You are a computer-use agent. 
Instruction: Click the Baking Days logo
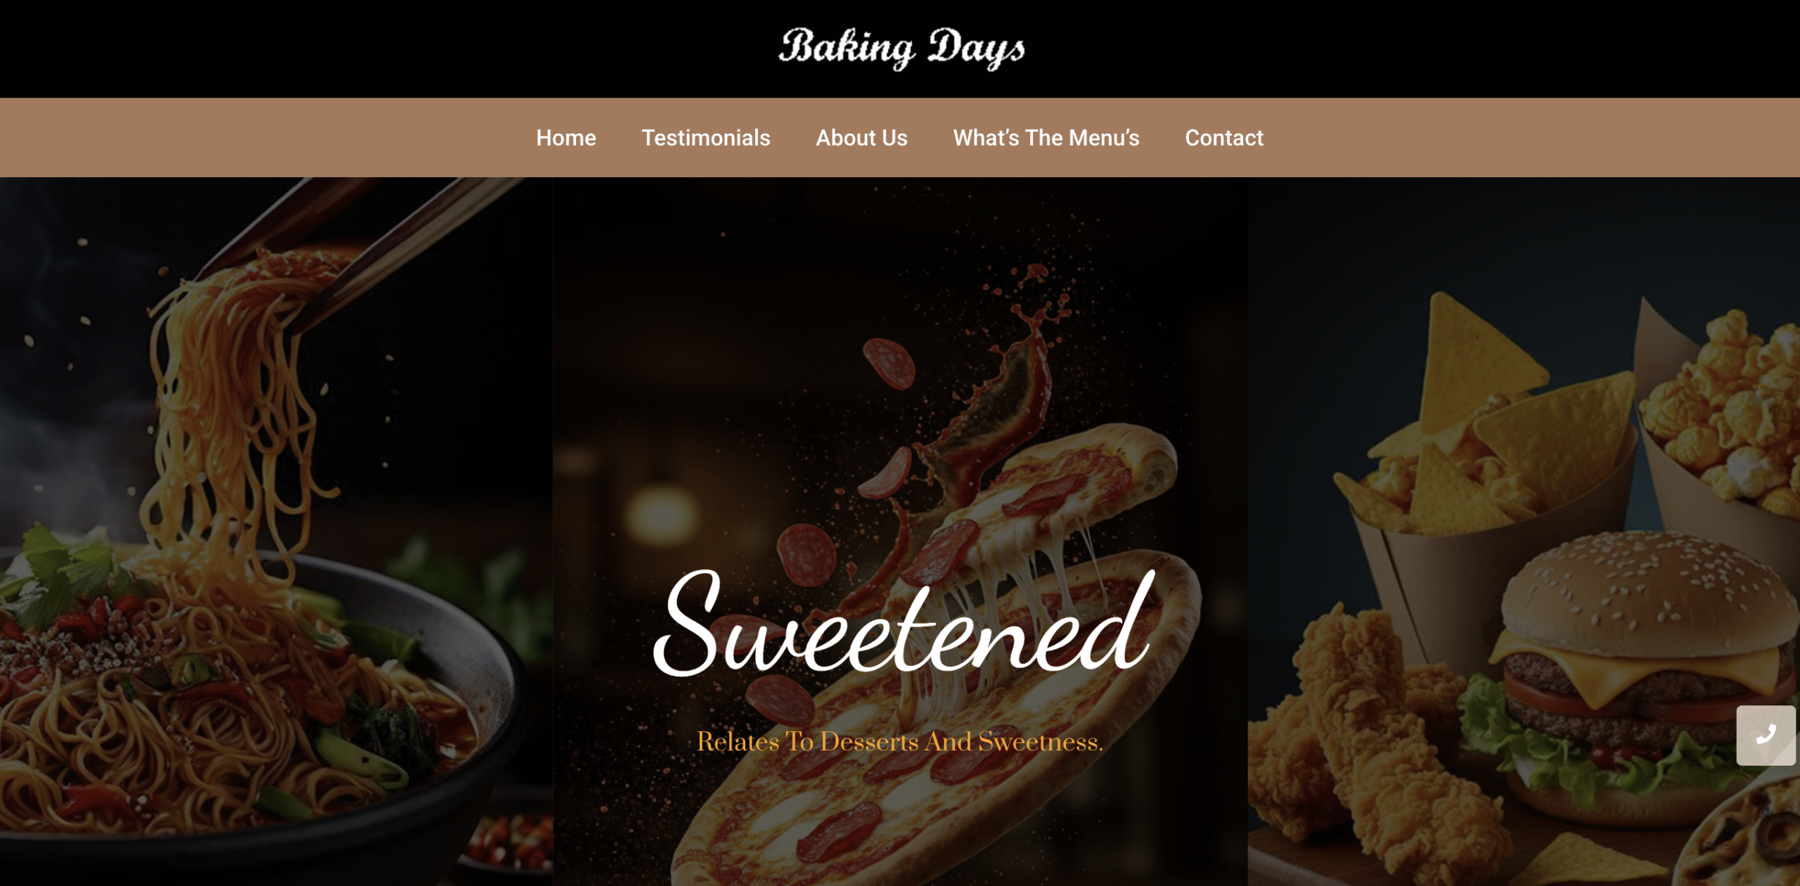(x=901, y=49)
